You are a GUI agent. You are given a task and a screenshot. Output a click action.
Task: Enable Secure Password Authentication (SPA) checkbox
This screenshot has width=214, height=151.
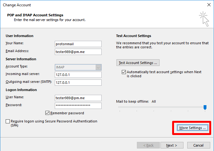pyautogui.click(x=8, y=121)
